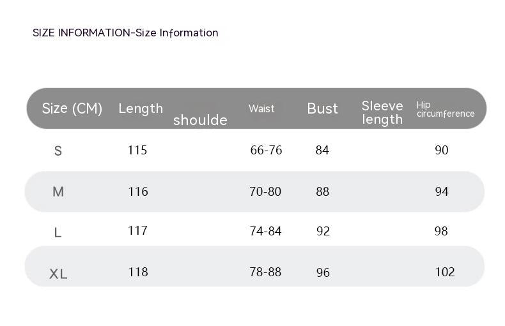Click the Waist column header
505x326 pixels.
261,108
